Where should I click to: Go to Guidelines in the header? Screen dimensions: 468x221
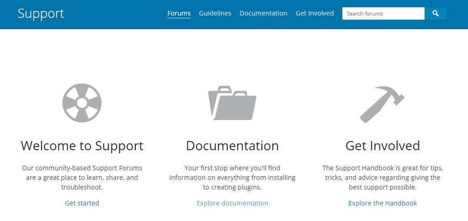pyautogui.click(x=215, y=13)
